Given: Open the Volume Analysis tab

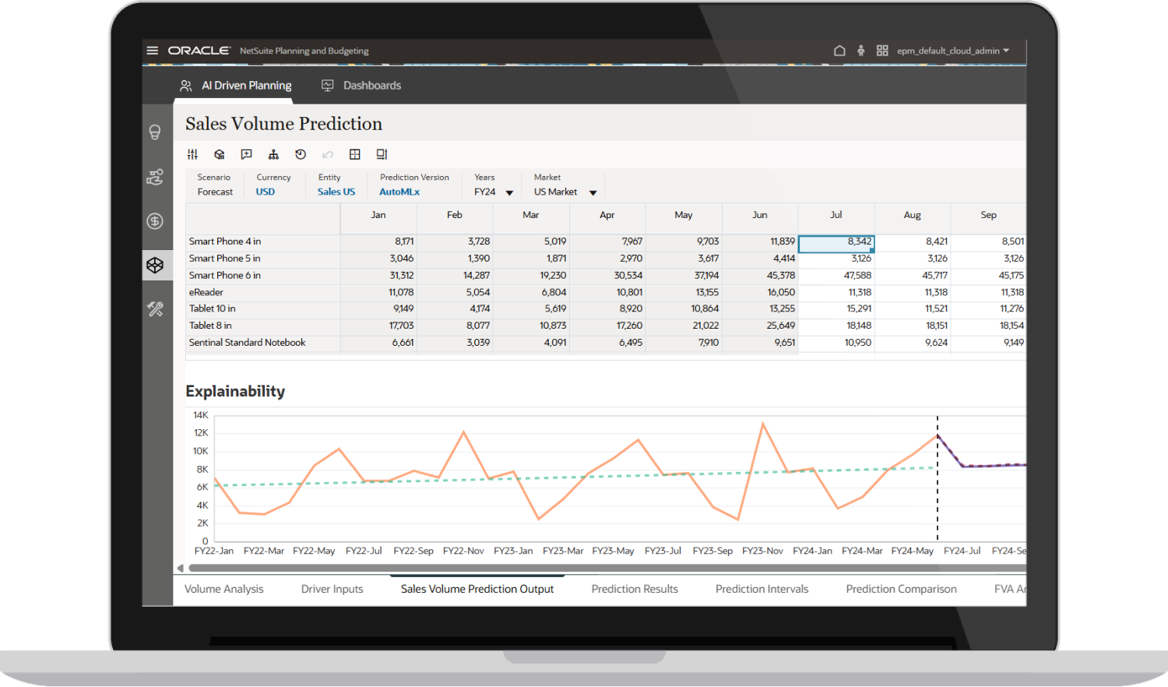Looking at the screenshot, I should click(x=224, y=589).
